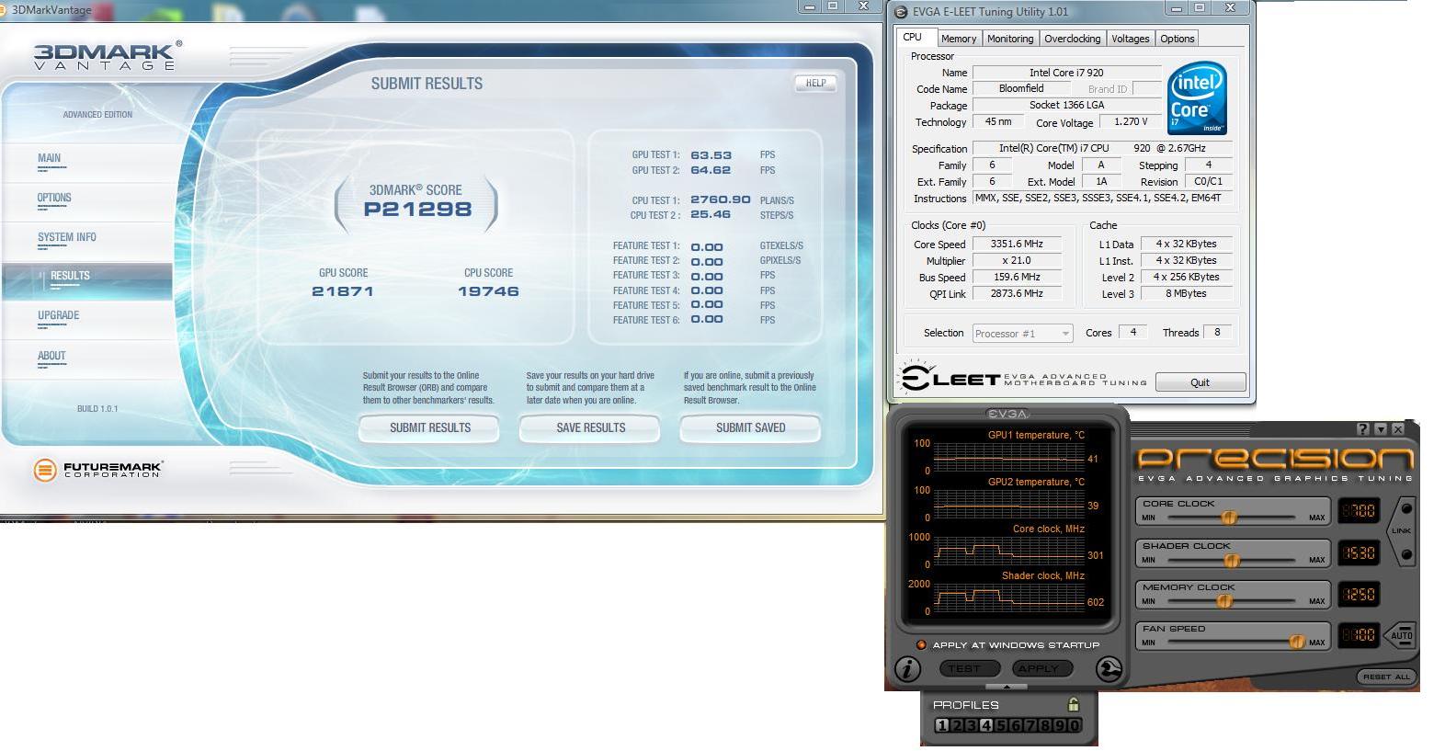Switch to the Monitoring tab
The image size is (1445, 751).
click(1010, 39)
